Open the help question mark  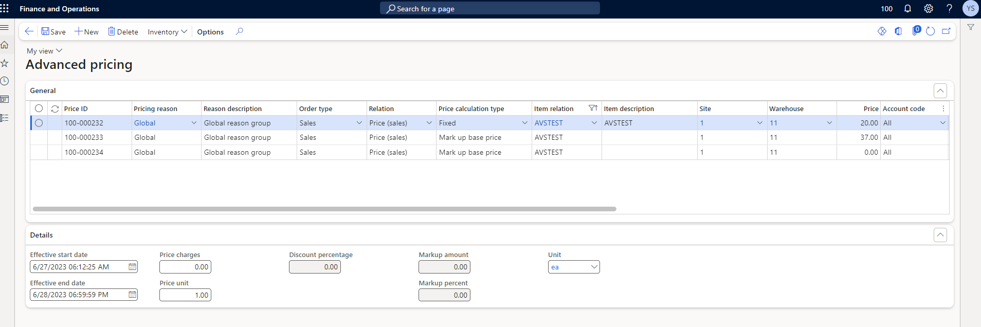(x=949, y=8)
